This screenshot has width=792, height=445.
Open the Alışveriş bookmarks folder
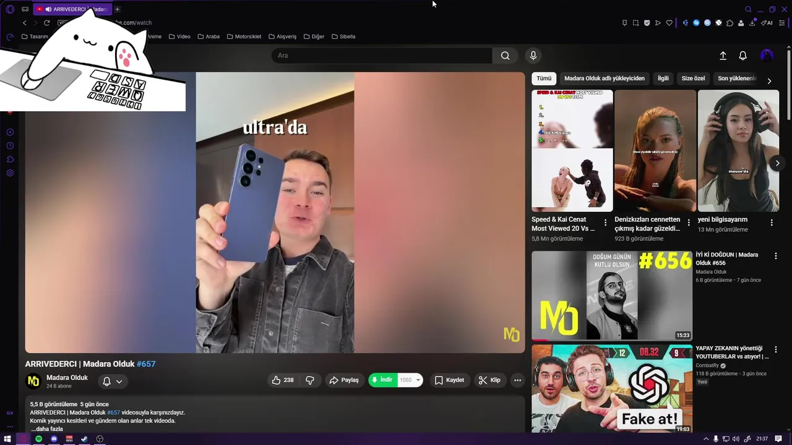(x=282, y=36)
